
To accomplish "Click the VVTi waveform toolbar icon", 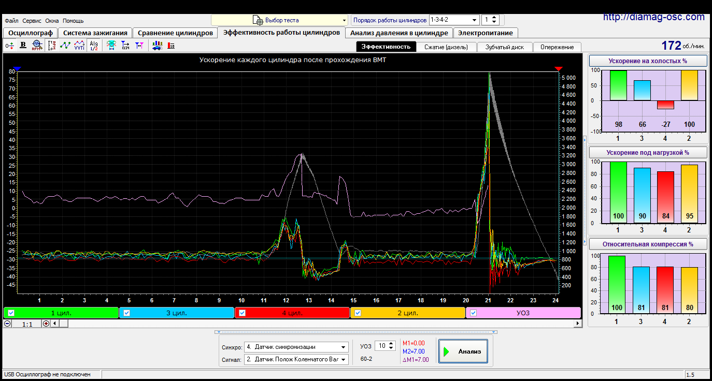I will pyautogui.click(x=79, y=46).
